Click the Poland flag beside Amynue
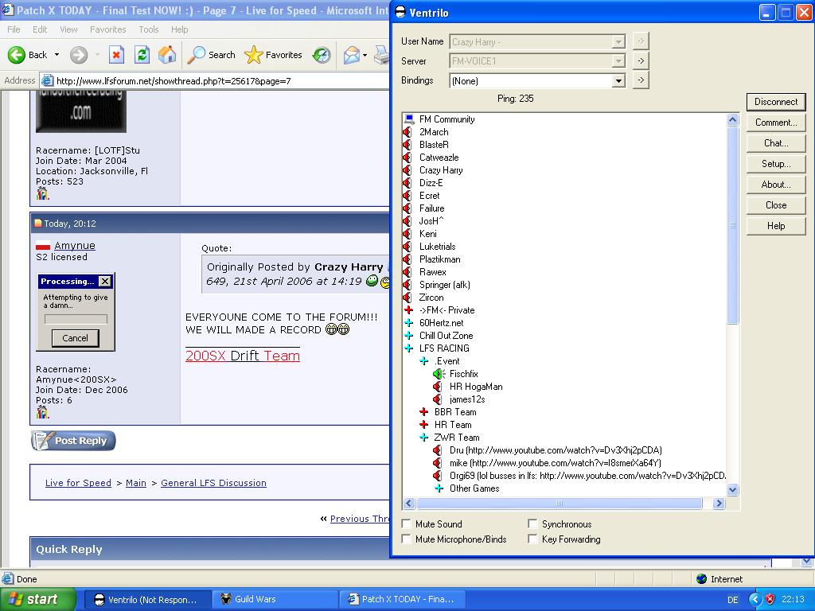The image size is (815, 611). point(43,246)
